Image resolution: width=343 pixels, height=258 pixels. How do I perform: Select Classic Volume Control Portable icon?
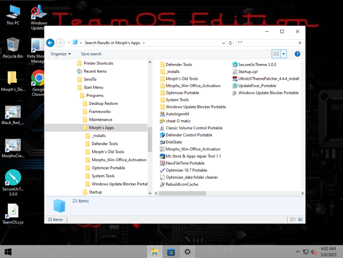(162, 128)
